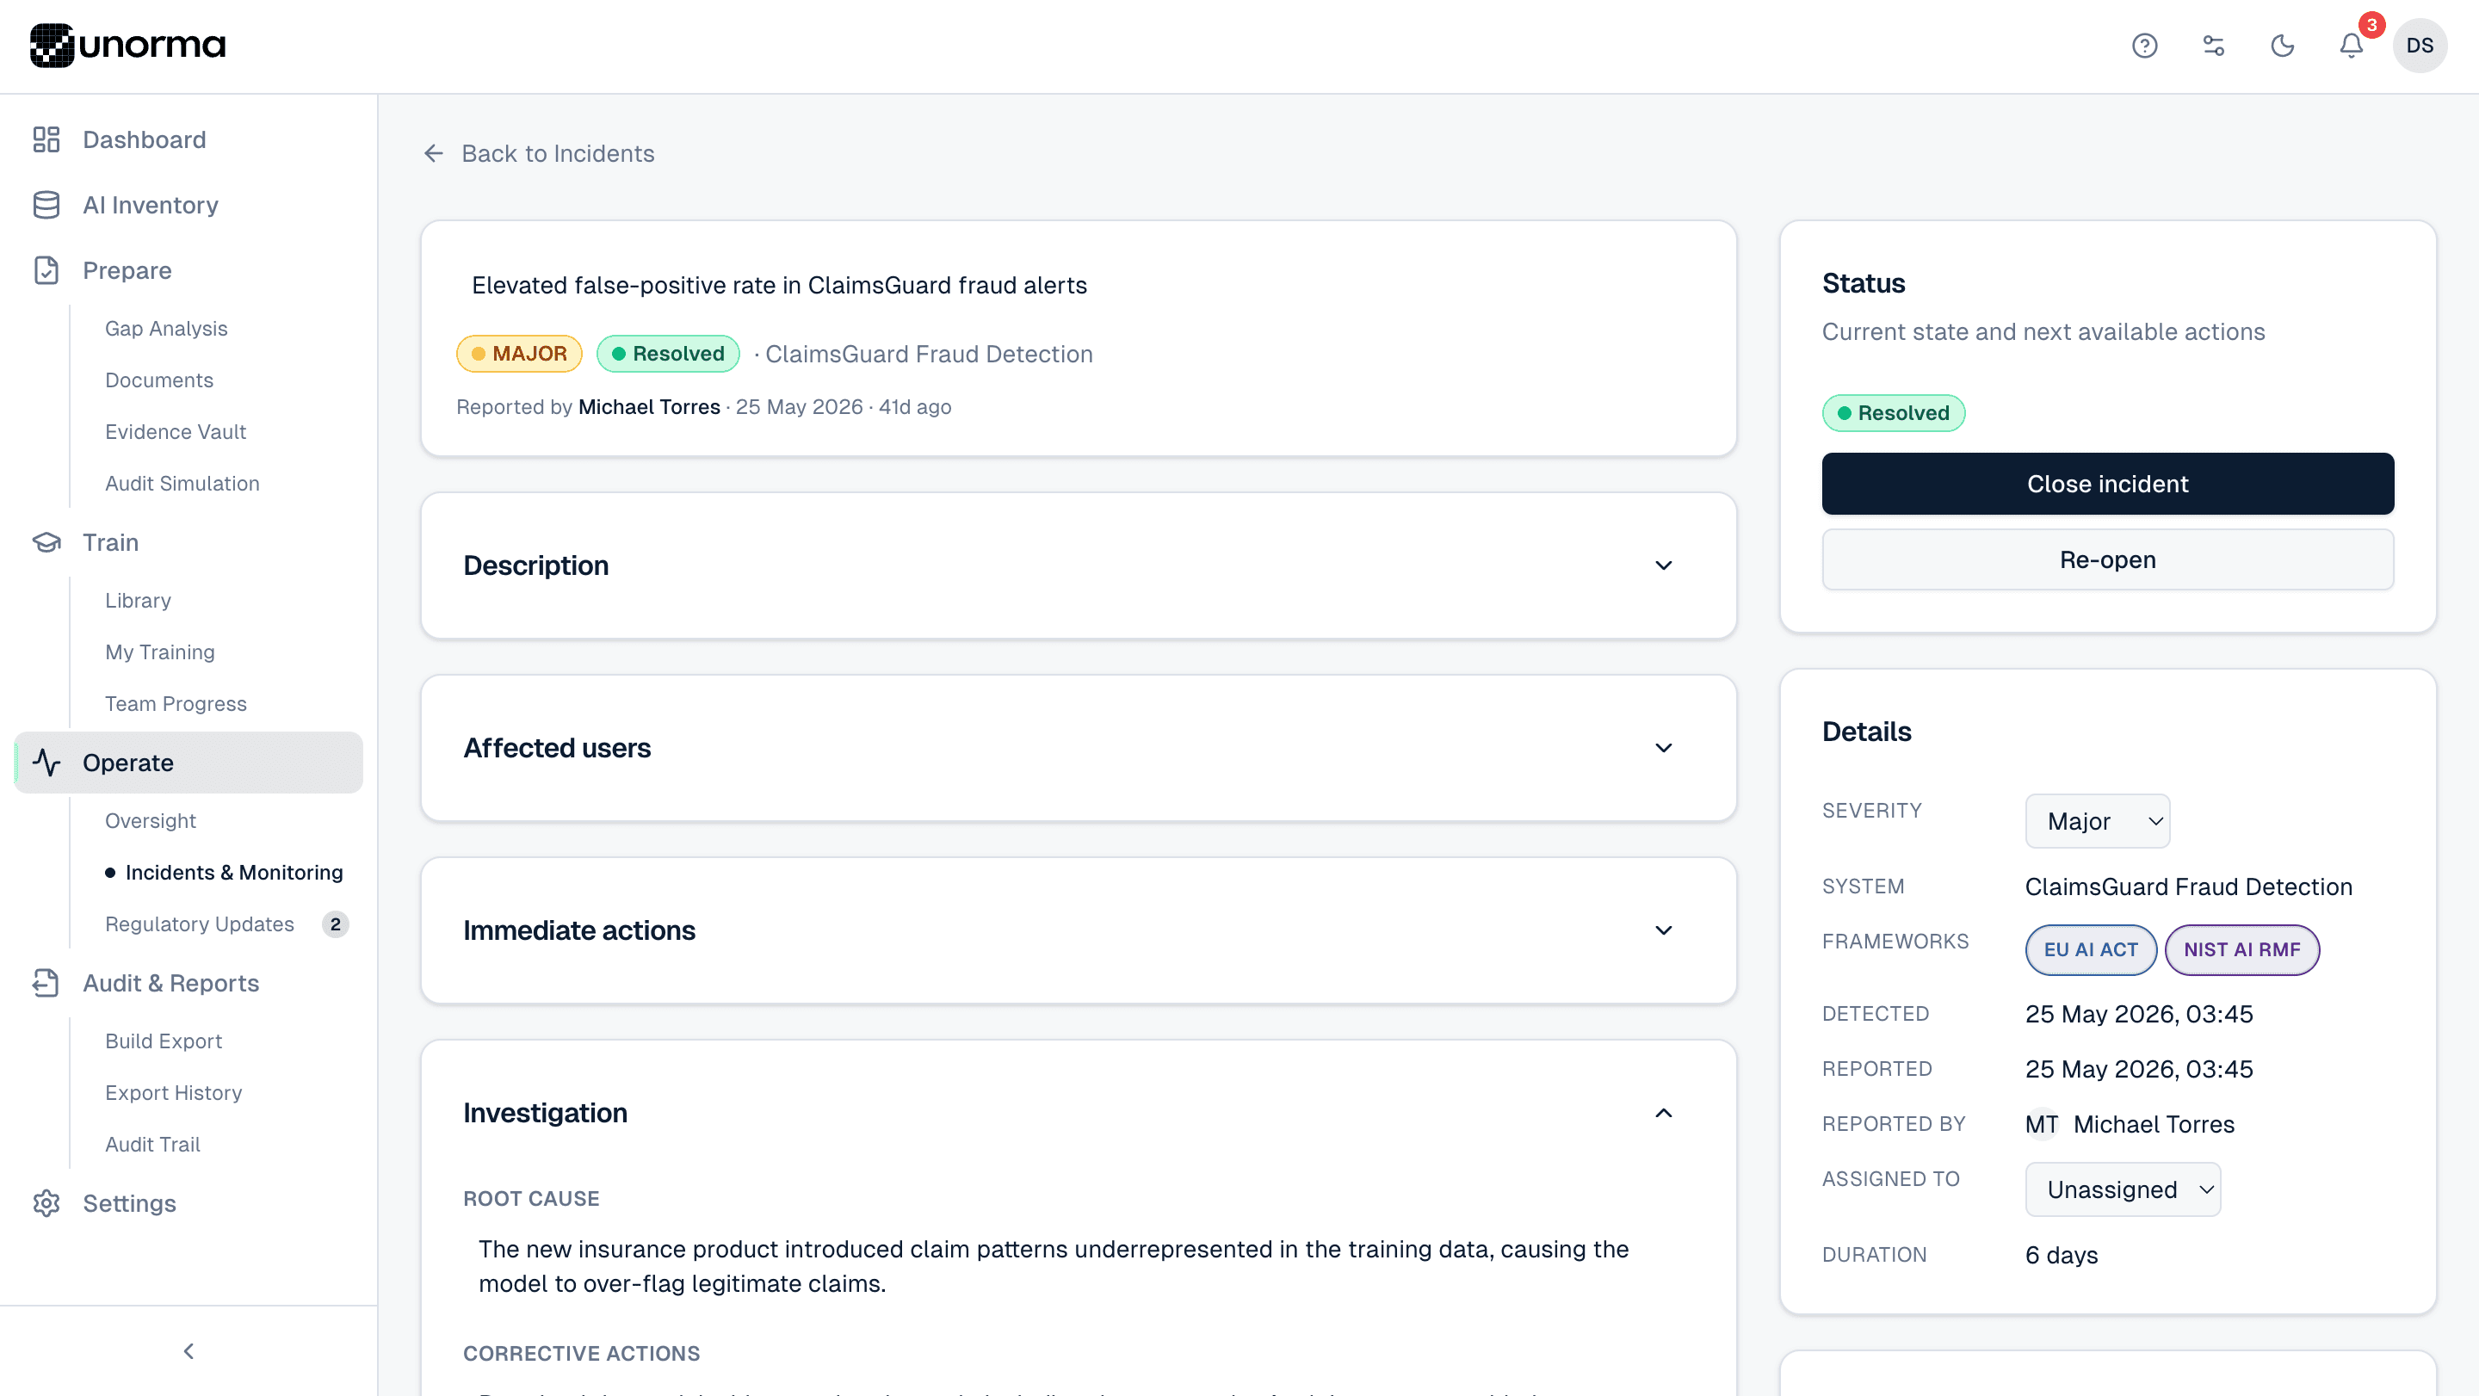Screen dimensions: 2479x1396
Task: Click the Prepare document icon
Action: click(x=46, y=270)
